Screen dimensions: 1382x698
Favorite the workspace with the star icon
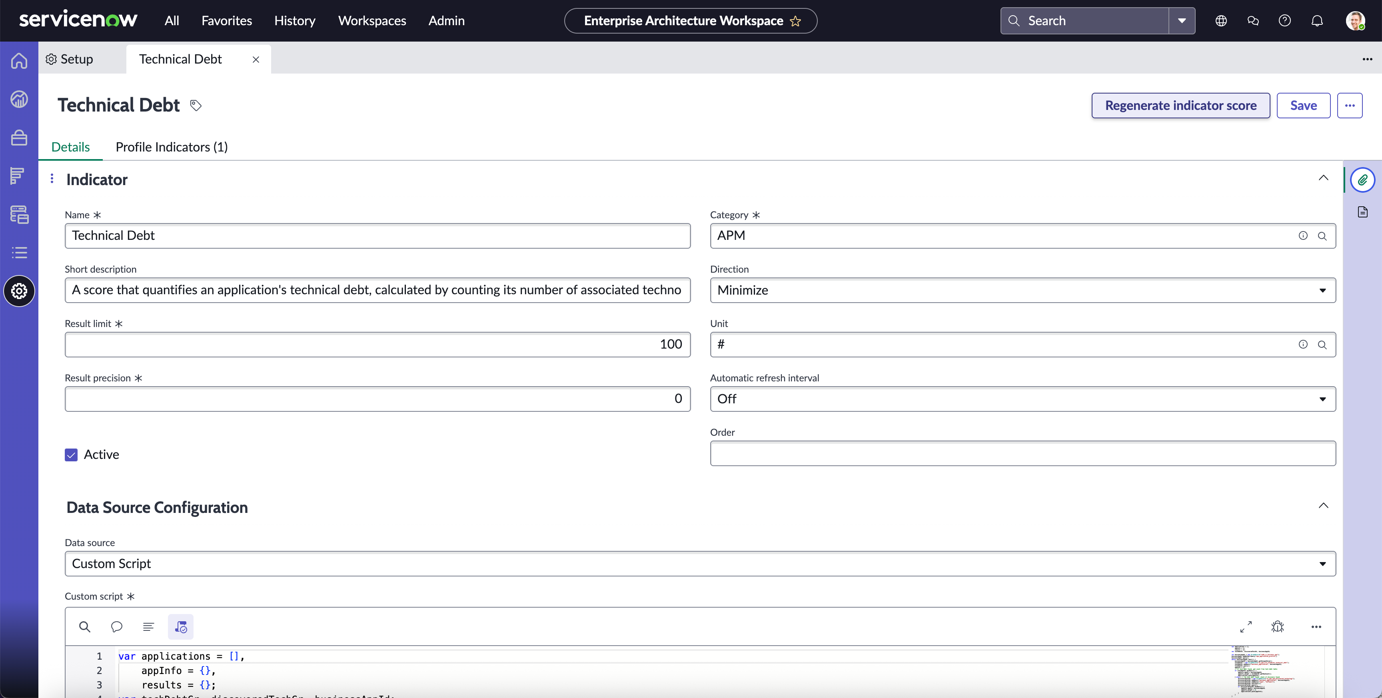[x=795, y=21]
